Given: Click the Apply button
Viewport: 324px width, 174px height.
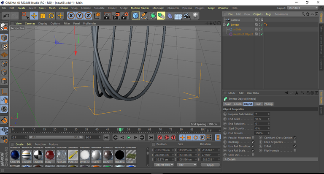Looking at the screenshot, I should point(210,165).
